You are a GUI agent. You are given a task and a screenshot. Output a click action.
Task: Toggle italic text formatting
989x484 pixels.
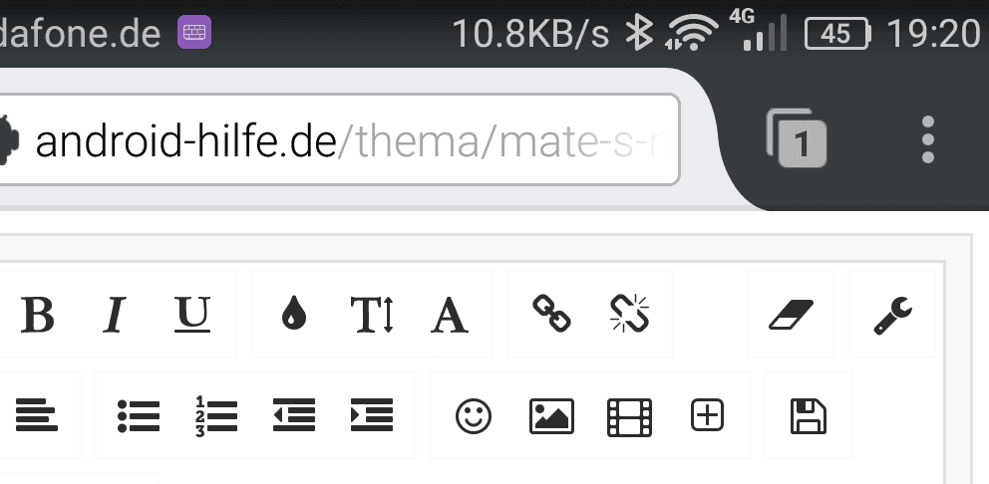(115, 315)
